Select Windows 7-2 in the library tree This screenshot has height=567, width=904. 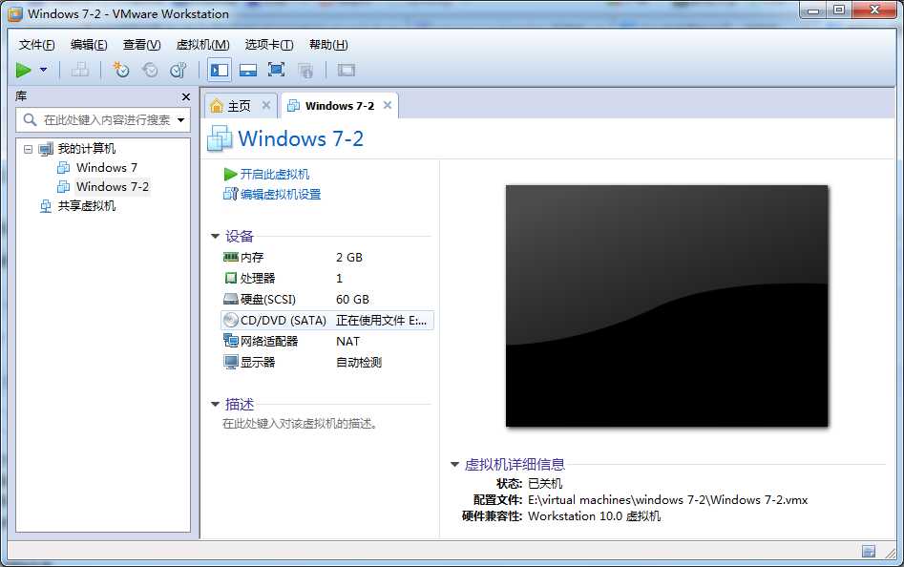113,187
